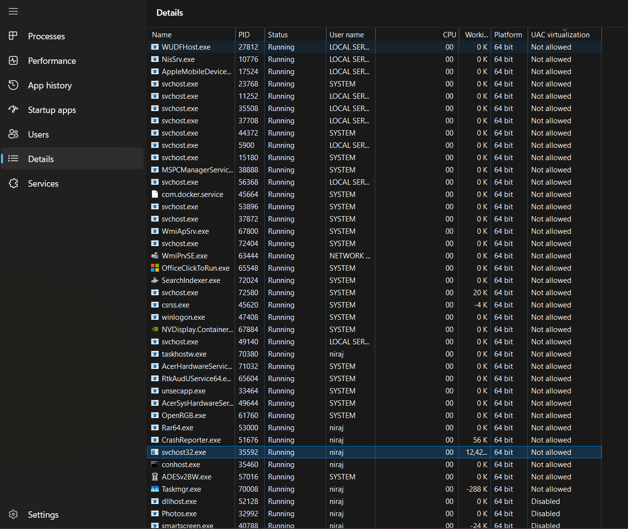Sort by the Platform column header
Viewport: 628px width, 529px height.
508,35
